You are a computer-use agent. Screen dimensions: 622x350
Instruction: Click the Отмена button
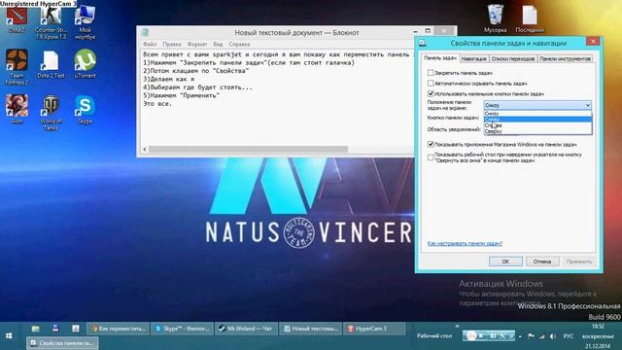[x=542, y=262]
